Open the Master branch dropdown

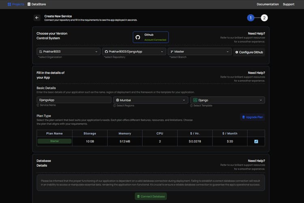(199, 52)
